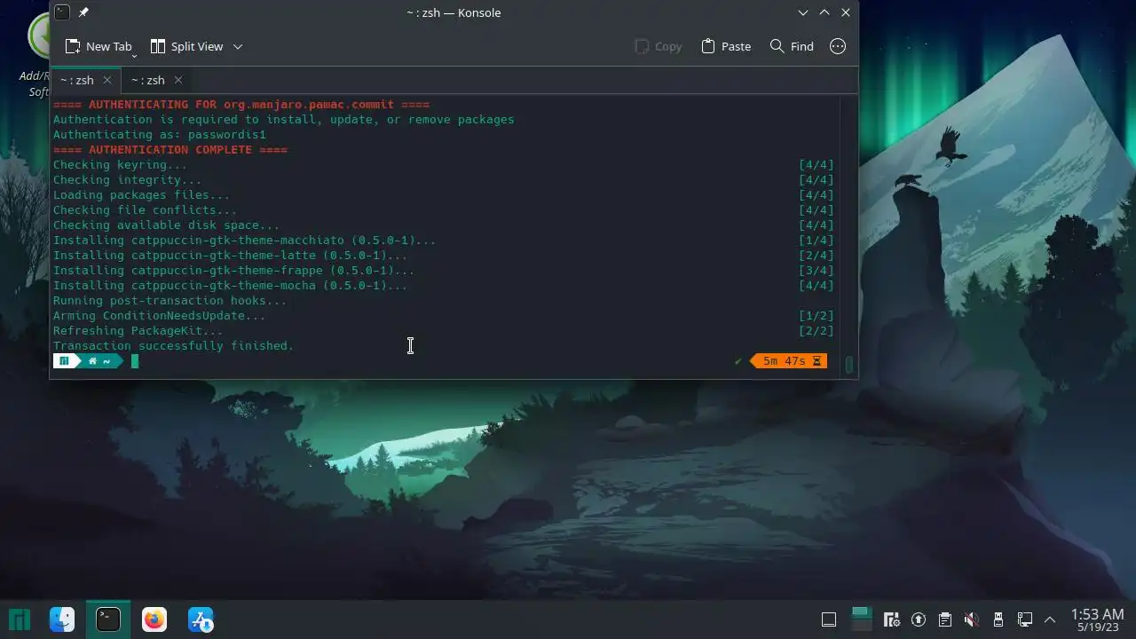Click the home directory prompt segment
This screenshot has height=639, width=1136.
pyautogui.click(x=100, y=361)
